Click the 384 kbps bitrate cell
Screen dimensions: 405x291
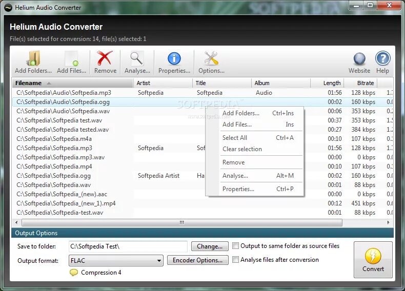363,130
